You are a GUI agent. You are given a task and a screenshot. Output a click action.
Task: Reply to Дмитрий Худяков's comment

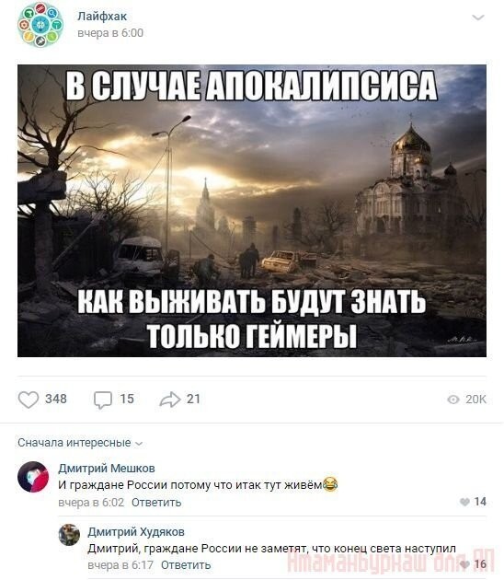pos(186,565)
